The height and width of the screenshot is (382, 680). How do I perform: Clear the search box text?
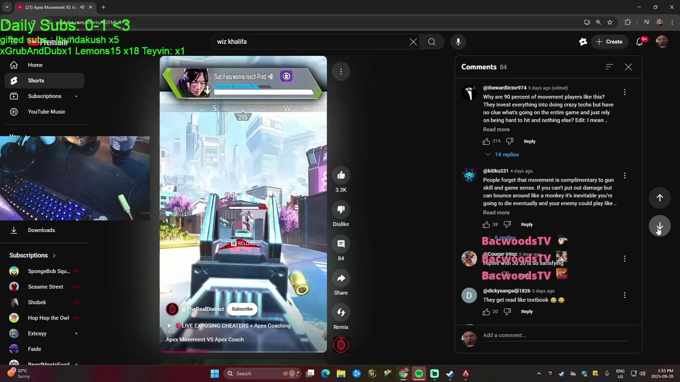pos(413,42)
